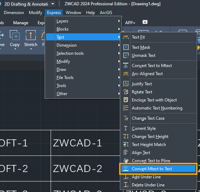Viewport: 200px width, 192px height.
Task: Expand the Modify submenu in Express menu
Action: pyautogui.click(x=83, y=61)
